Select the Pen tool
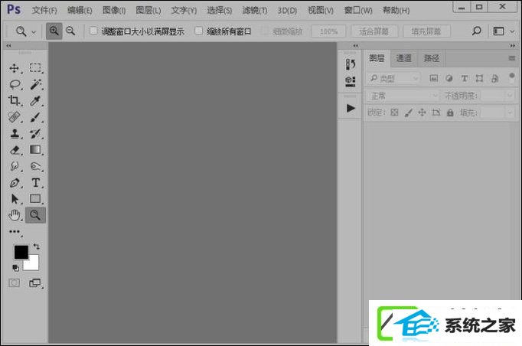This screenshot has width=522, height=346. [15, 182]
